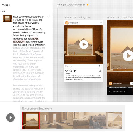Open the three-dot menu on travel.buddy post
133x133 pixels.
click(x=101, y=23)
